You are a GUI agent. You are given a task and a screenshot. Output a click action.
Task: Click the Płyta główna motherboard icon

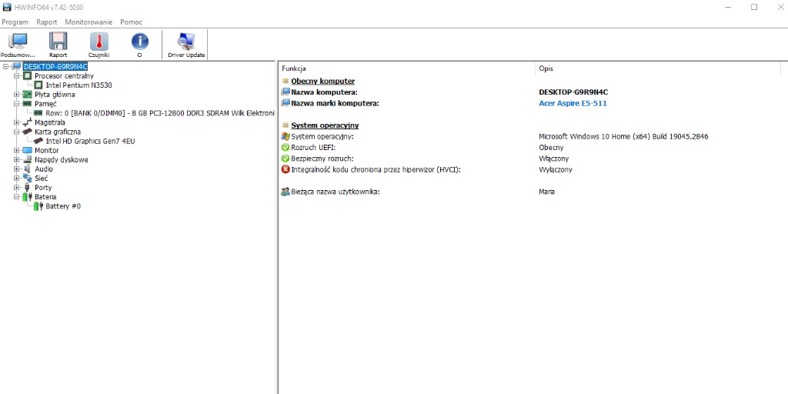(27, 95)
